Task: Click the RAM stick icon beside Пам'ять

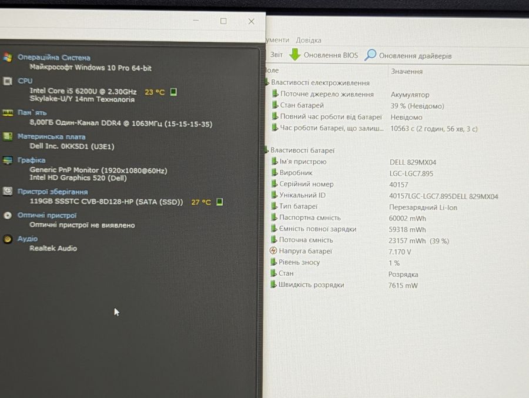Action: pyautogui.click(x=8, y=113)
